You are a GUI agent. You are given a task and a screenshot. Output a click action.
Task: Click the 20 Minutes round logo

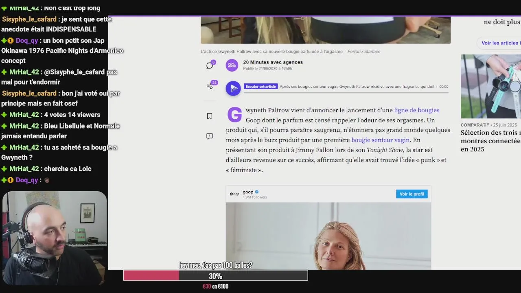click(232, 65)
